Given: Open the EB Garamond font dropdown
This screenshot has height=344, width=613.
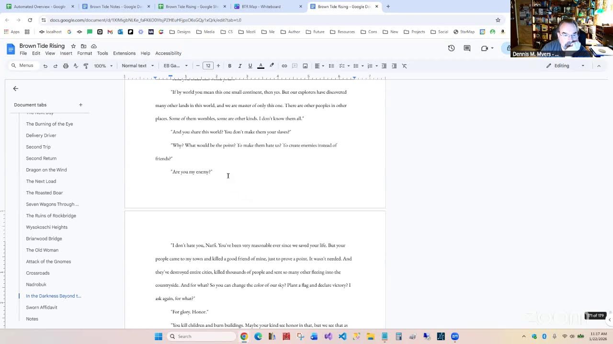Looking at the screenshot, I should (176, 66).
